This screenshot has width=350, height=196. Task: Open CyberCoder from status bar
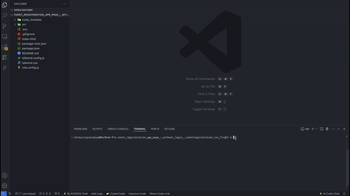[x=115, y=193]
